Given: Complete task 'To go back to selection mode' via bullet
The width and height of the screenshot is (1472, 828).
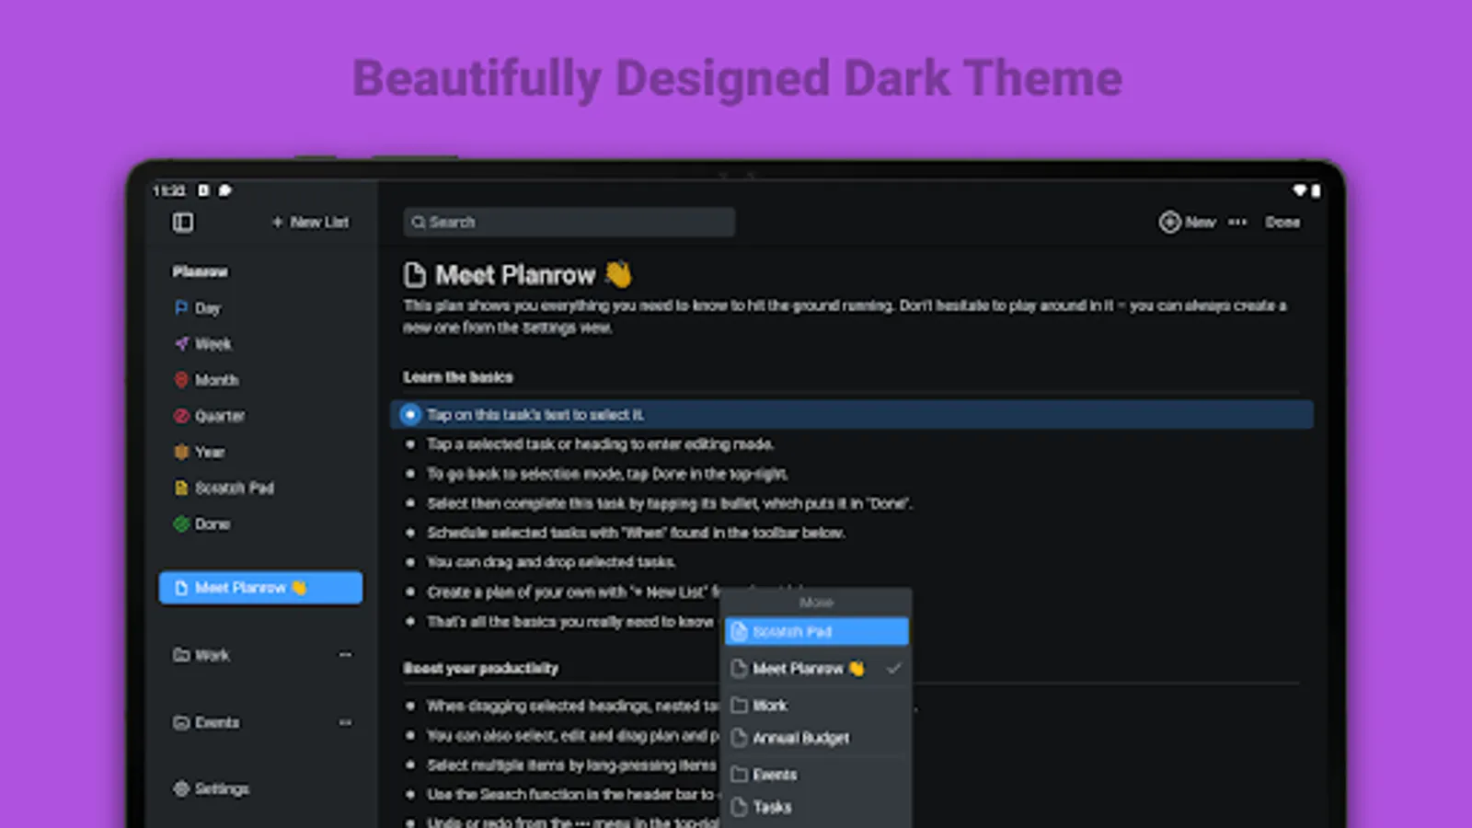Looking at the screenshot, I should click(410, 474).
